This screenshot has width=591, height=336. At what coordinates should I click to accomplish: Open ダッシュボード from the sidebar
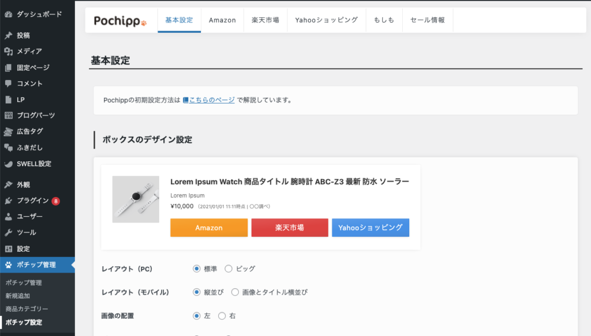click(x=39, y=14)
